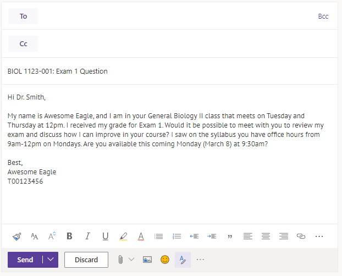Expand the Send options dropdown arrow

51,260
